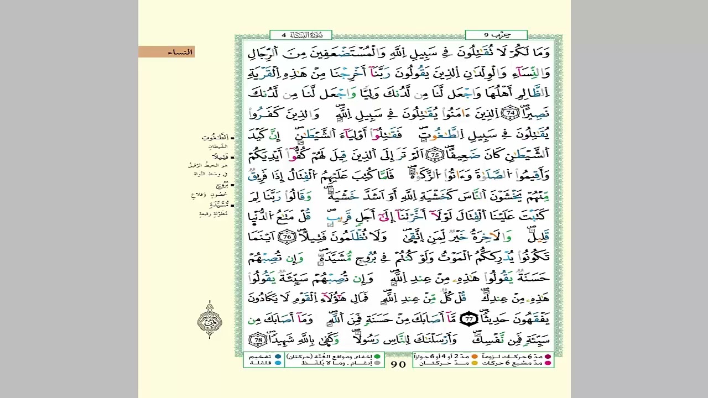Click the dark red مدّ 6 حركات لزوماً color dot
Viewport: 708px width, 398px height.
coord(548,357)
